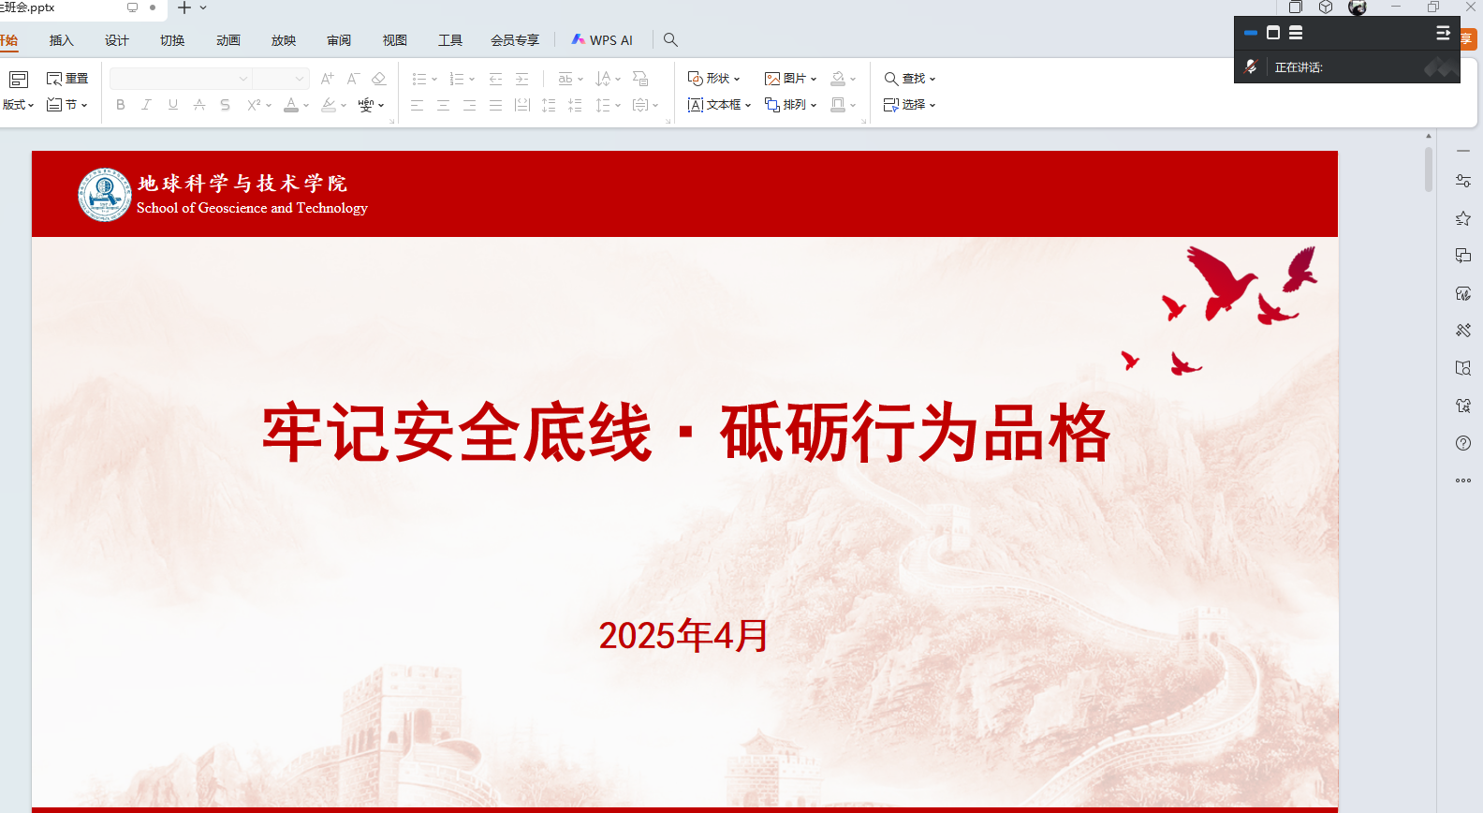This screenshot has width=1483, height=813.
Task: Click the increase font size icon
Action: click(x=327, y=79)
